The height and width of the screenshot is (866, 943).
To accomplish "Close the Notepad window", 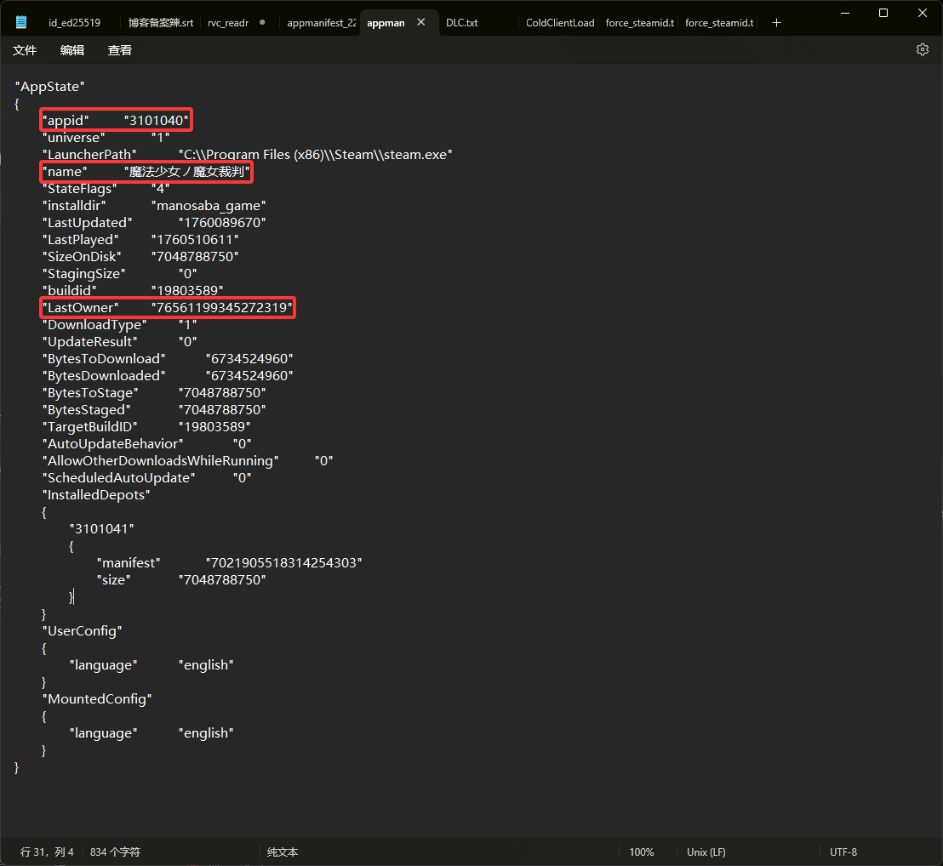I will (923, 13).
